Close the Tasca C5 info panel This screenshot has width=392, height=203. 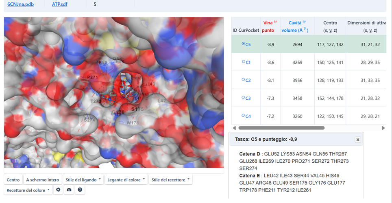point(358,140)
